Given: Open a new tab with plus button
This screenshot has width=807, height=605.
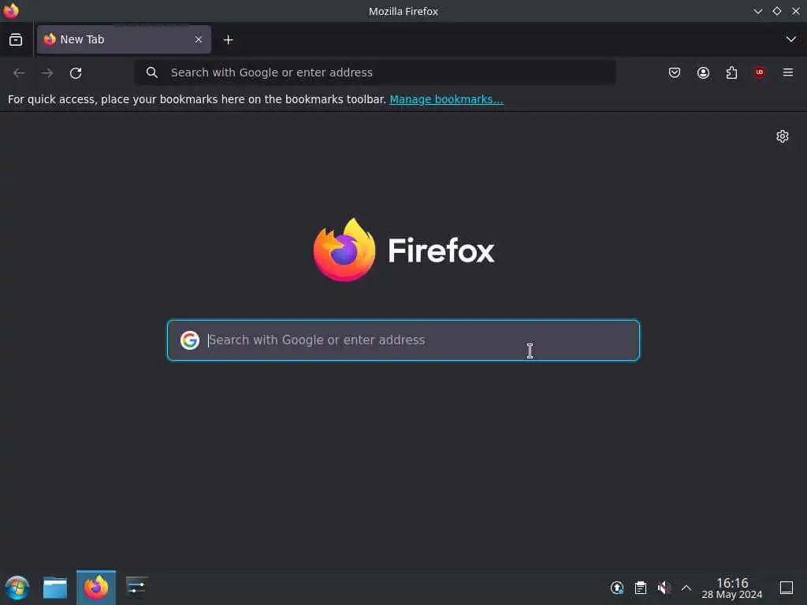Looking at the screenshot, I should pos(228,39).
